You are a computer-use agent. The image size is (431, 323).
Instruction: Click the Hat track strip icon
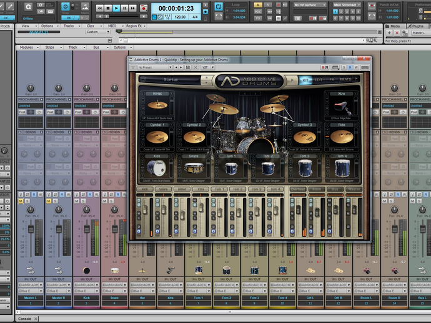[142, 271]
